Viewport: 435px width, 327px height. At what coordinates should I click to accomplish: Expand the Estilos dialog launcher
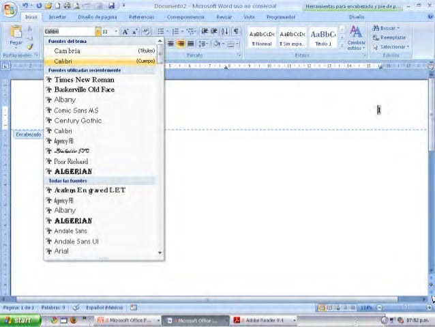click(364, 55)
